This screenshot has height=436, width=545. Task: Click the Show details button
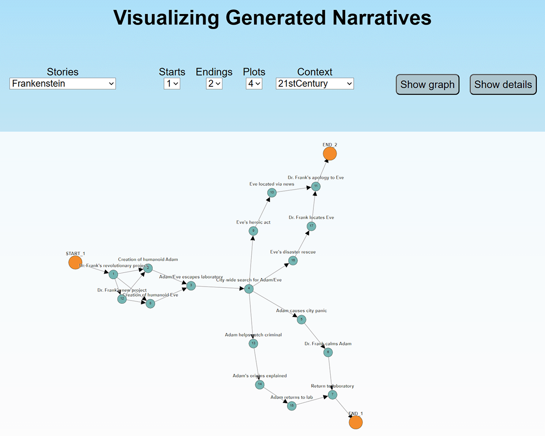503,85
